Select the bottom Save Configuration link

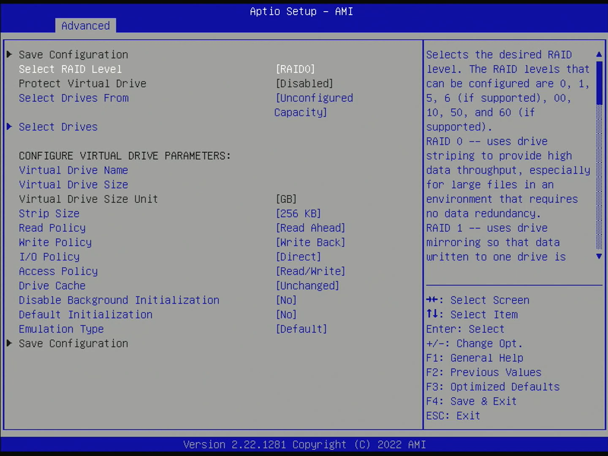(73, 344)
